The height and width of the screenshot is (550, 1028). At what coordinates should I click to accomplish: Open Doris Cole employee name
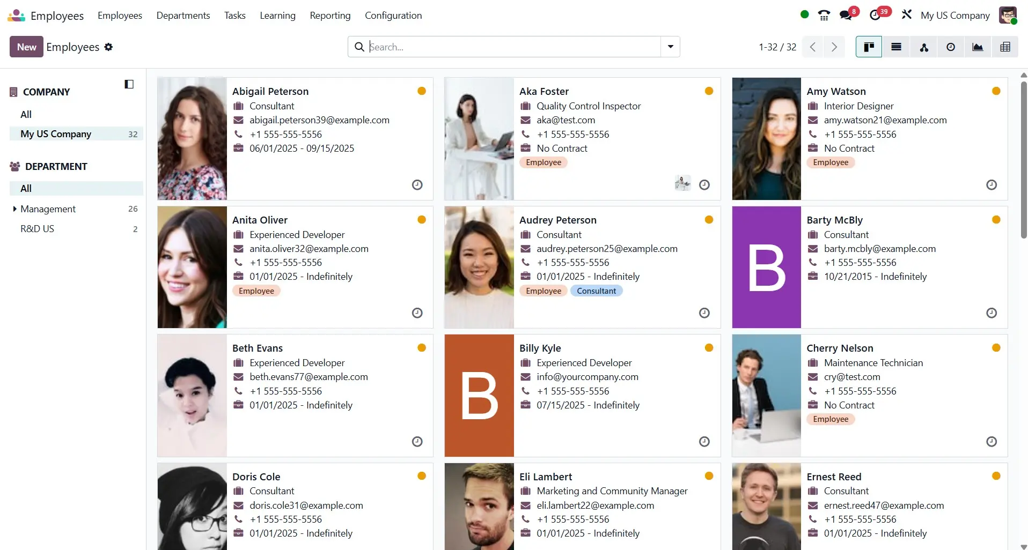[x=256, y=477]
